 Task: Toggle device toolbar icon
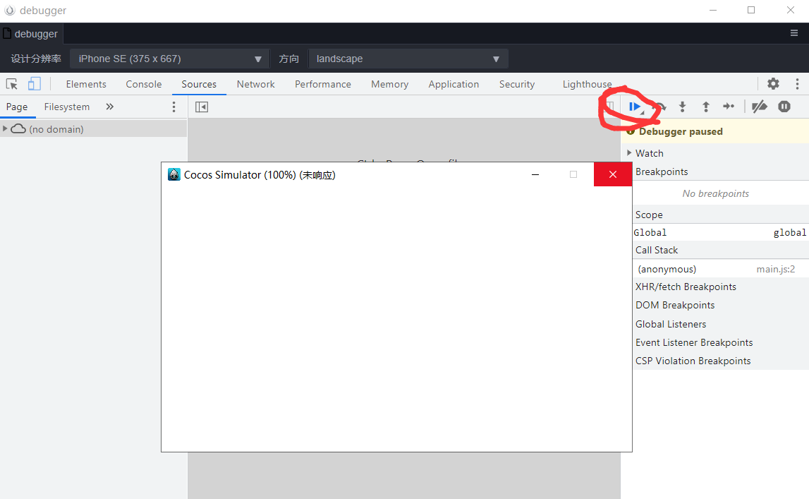[x=34, y=83]
